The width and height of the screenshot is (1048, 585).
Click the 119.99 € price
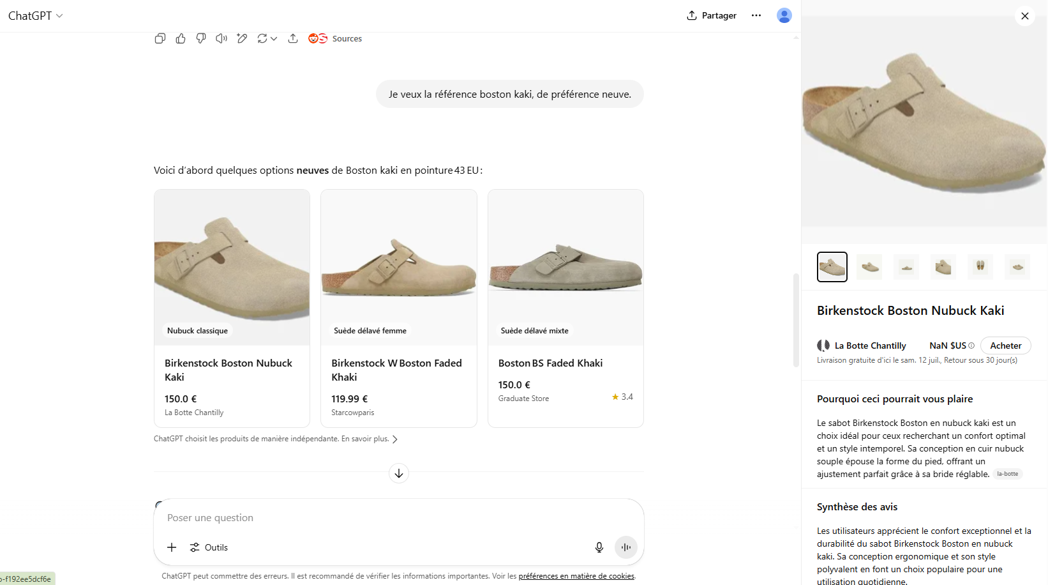(350, 399)
